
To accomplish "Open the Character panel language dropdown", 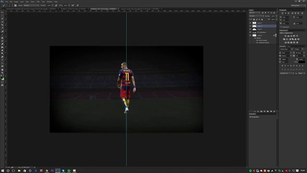I will (x=287, y=73).
